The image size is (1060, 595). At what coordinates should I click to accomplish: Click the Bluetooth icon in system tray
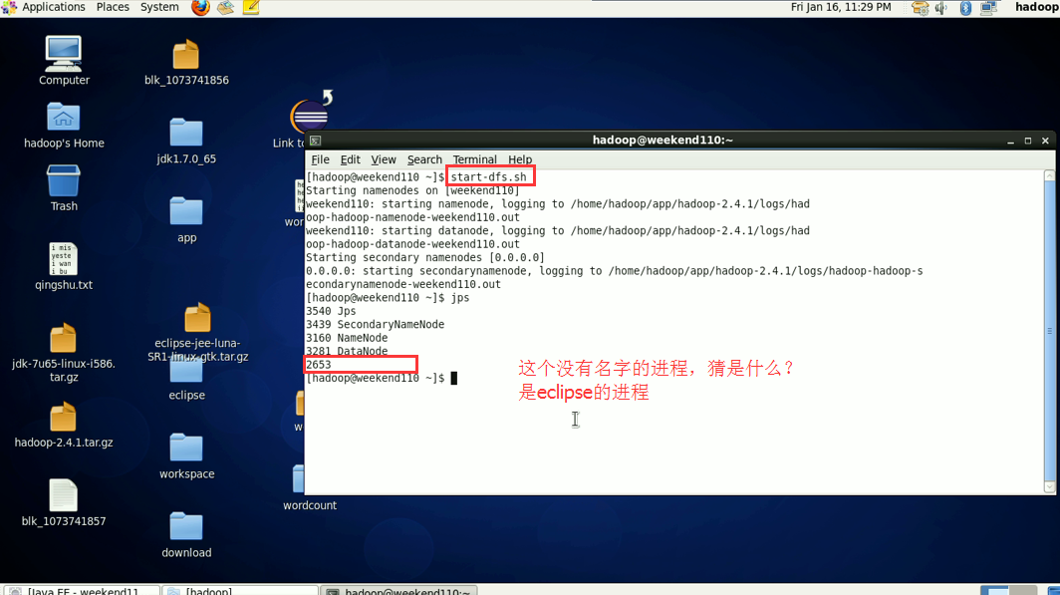click(965, 7)
